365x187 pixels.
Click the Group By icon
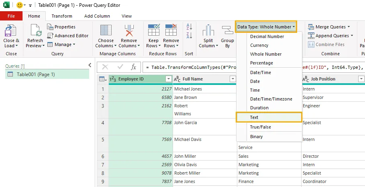coord(227,30)
